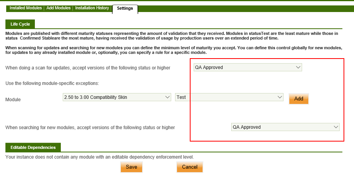Open the scan-for-updates status dropdown
The height and width of the screenshot is (178, 354).
pyautogui.click(x=247, y=67)
